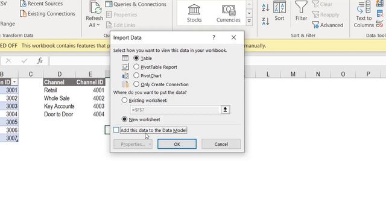The height and width of the screenshot is (217, 386).
Task: Open Existing Connections
Action: [48, 13]
